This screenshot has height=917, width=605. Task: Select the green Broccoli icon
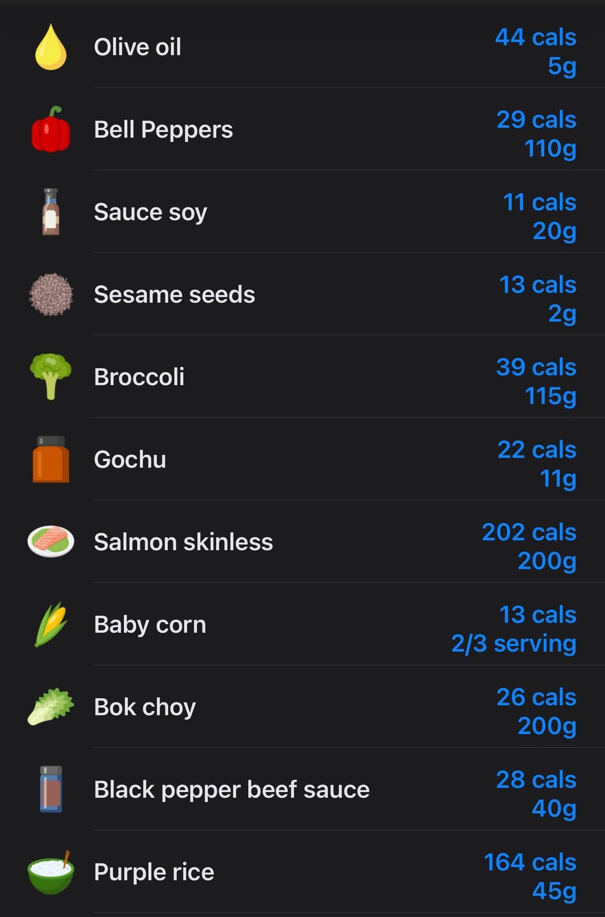tap(51, 376)
